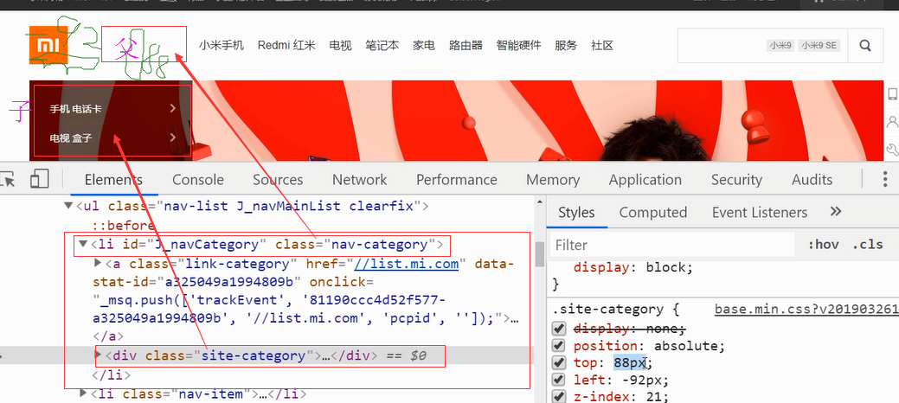Screen dimensions: 899x403
Task: Click the 社区 nav link
Action: pyautogui.click(x=602, y=45)
